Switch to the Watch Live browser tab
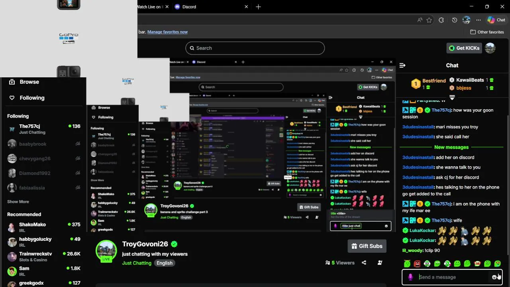 pyautogui.click(x=149, y=7)
